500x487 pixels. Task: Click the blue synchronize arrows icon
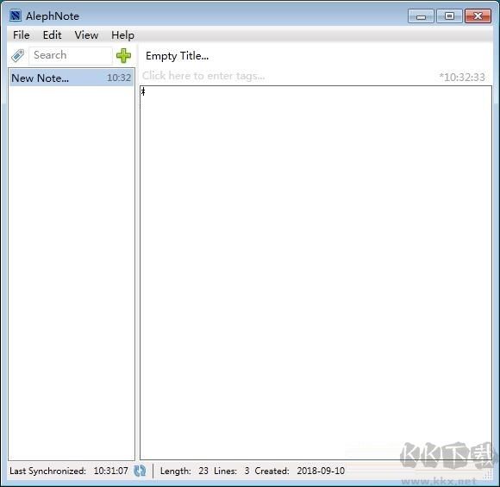click(x=140, y=471)
